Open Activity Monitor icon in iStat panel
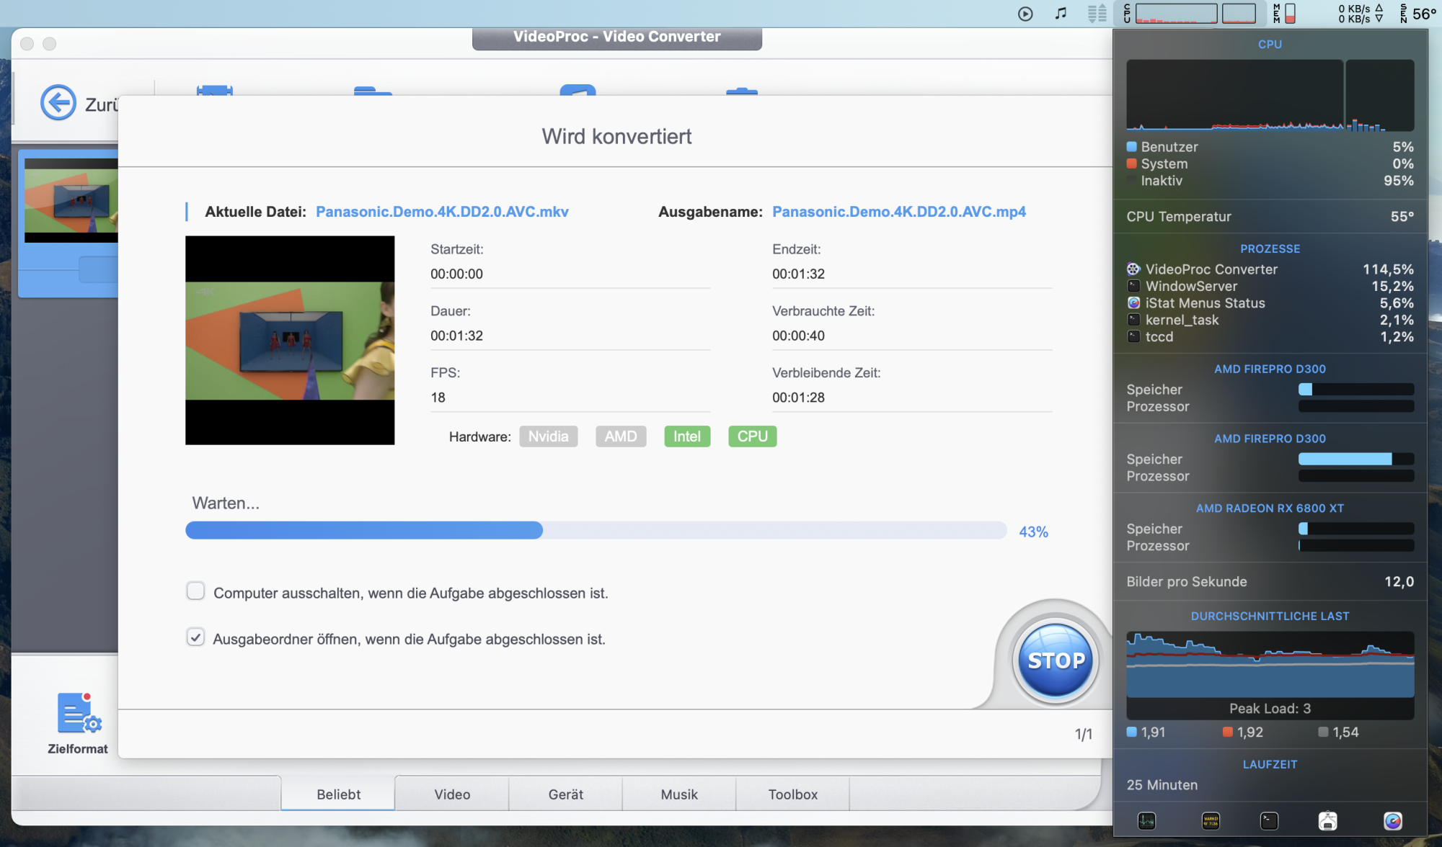 1146,820
